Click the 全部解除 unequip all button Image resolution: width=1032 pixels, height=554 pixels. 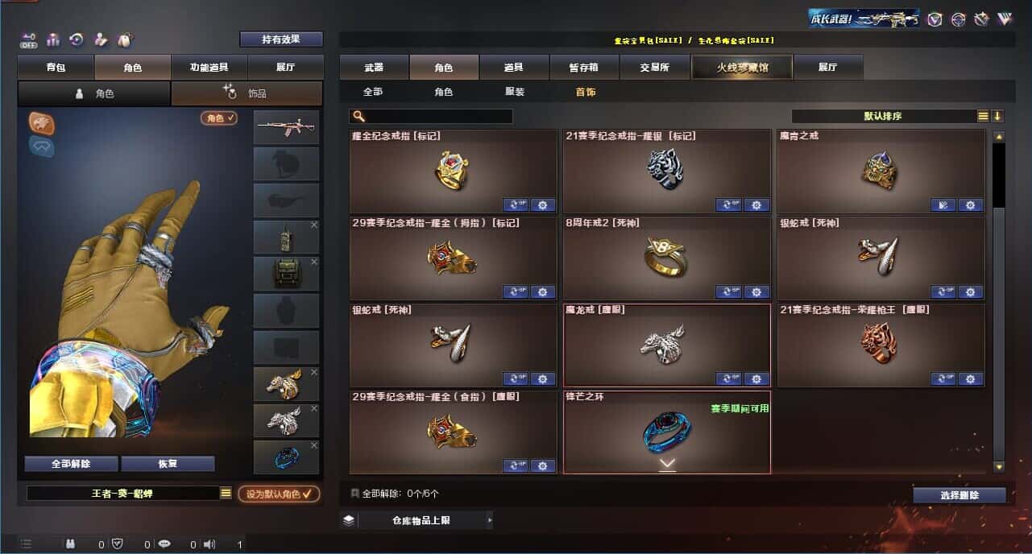(71, 464)
